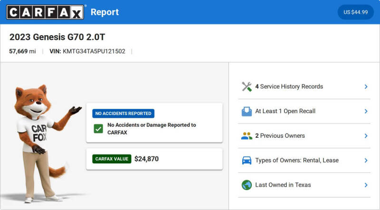Click the CARFAX logo

point(45,12)
